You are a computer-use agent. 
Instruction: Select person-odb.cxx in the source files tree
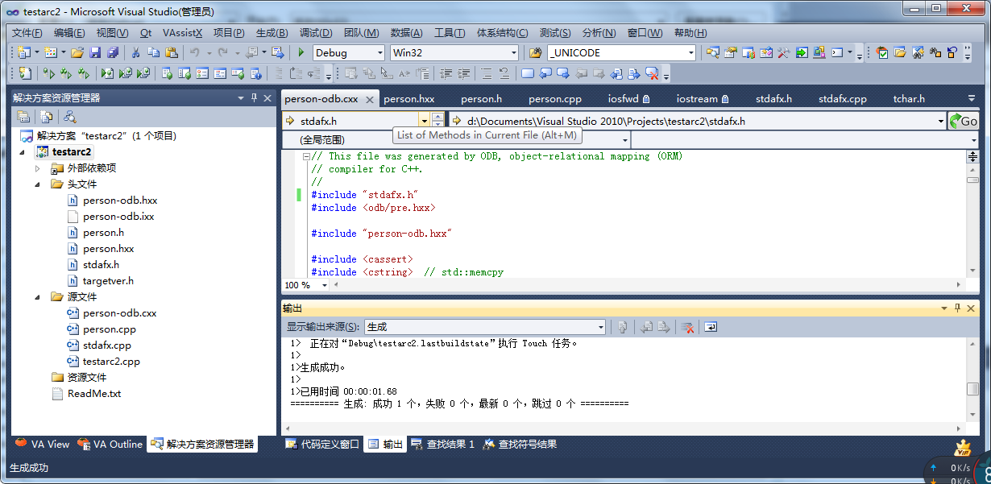pos(119,313)
